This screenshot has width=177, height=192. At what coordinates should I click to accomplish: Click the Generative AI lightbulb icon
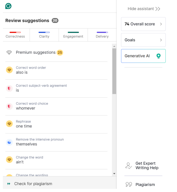point(159,56)
